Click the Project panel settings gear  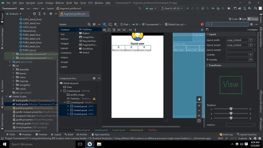point(51,14)
